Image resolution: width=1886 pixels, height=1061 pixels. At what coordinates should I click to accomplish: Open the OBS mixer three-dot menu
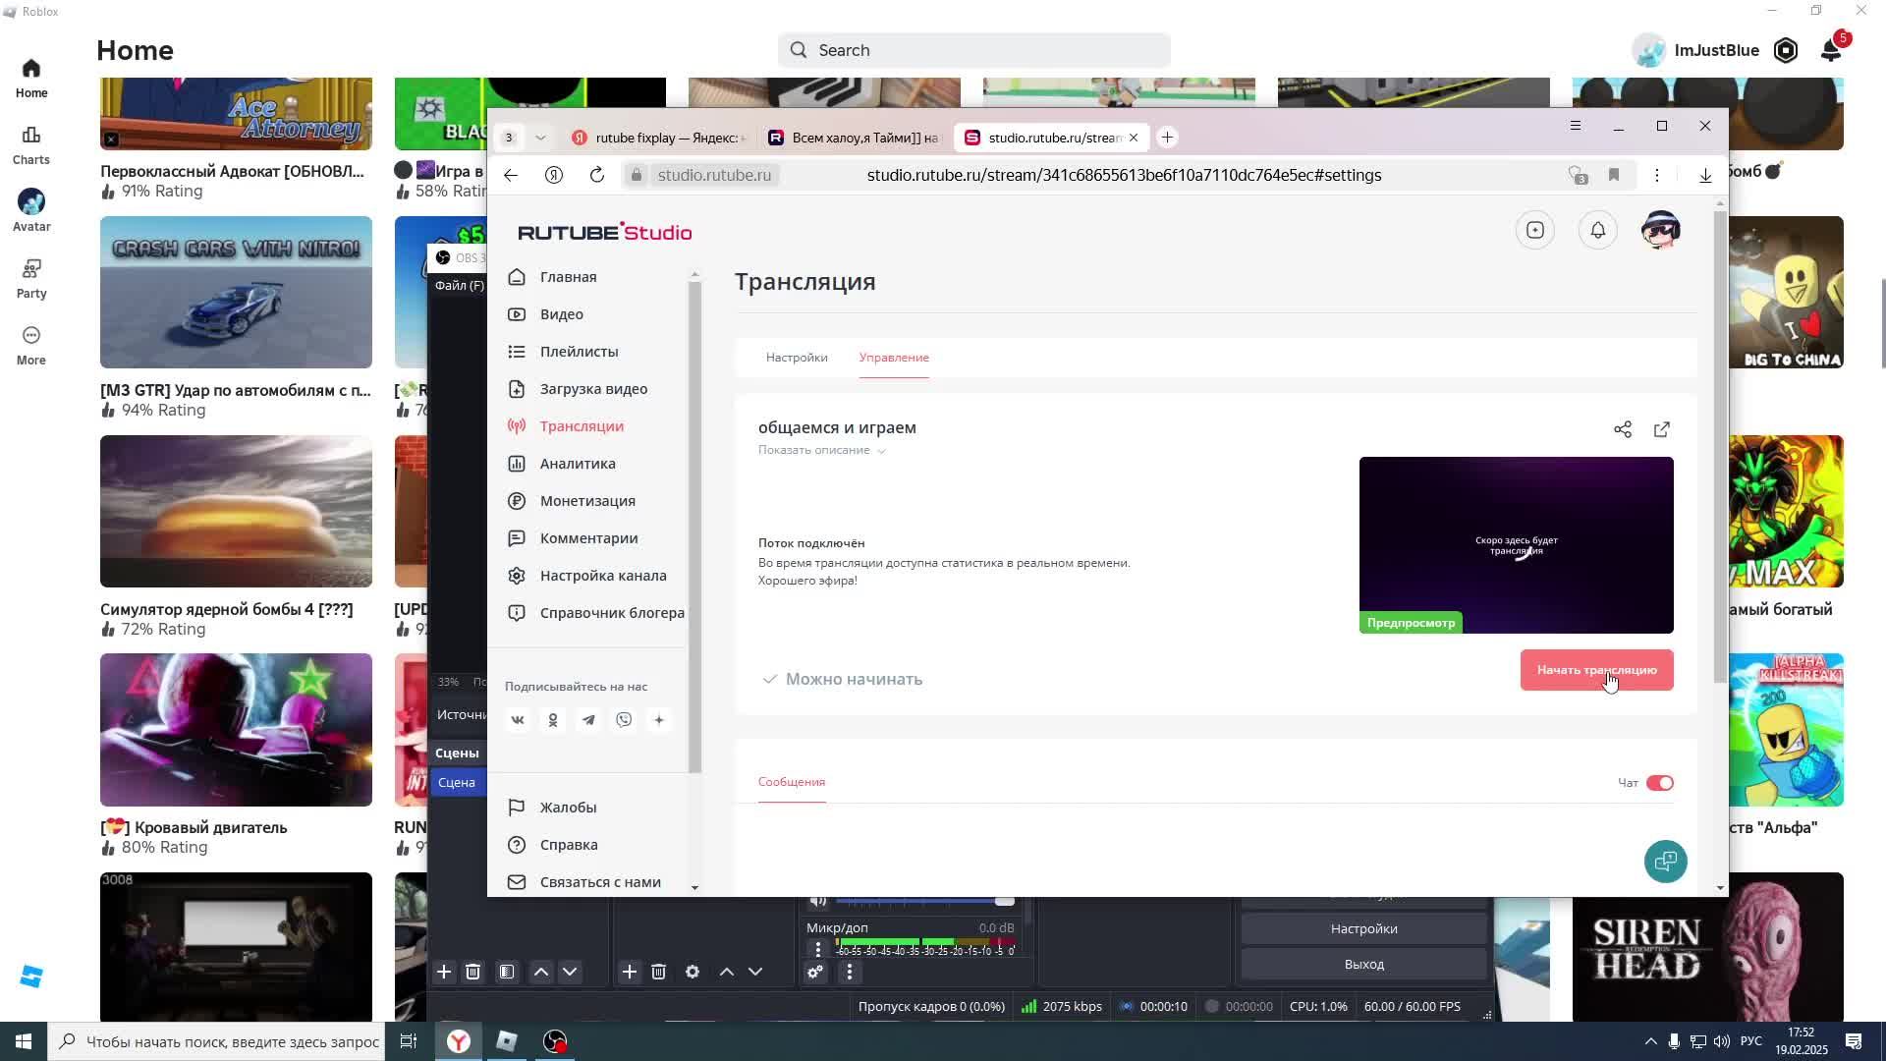[850, 972]
